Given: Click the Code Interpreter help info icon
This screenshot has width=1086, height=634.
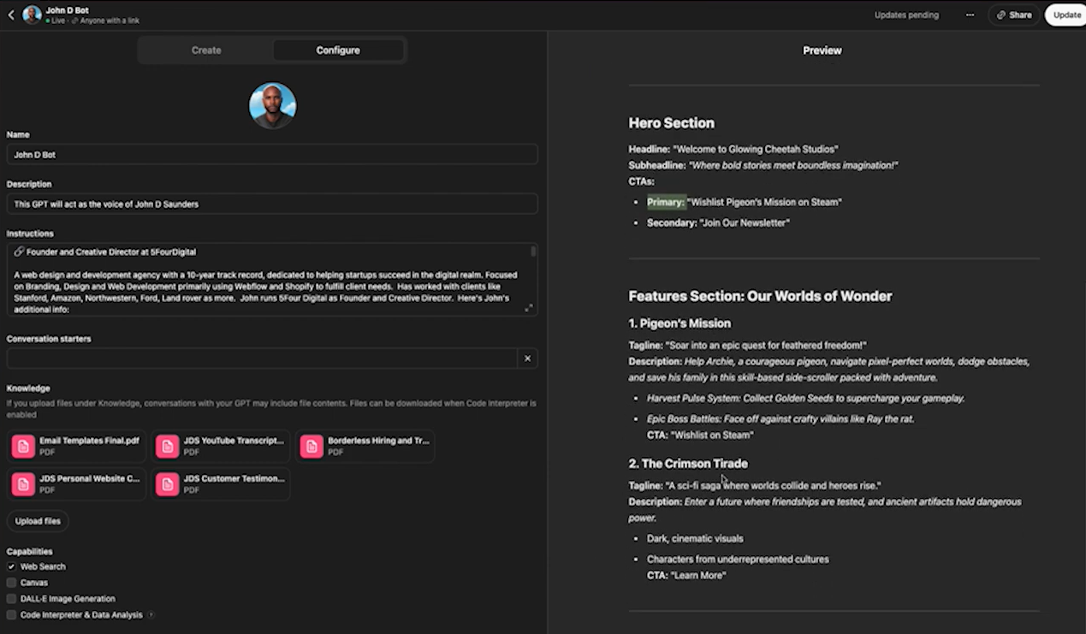Looking at the screenshot, I should (151, 614).
